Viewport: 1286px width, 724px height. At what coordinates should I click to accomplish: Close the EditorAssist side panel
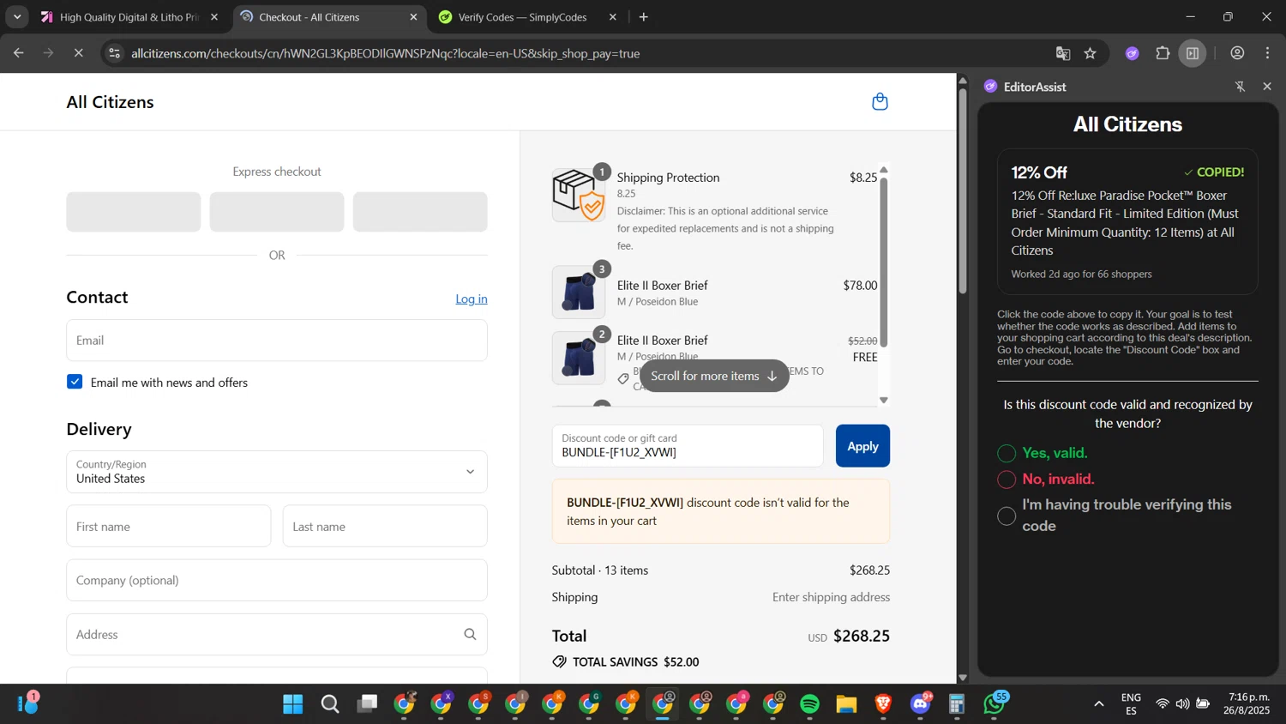tap(1267, 87)
